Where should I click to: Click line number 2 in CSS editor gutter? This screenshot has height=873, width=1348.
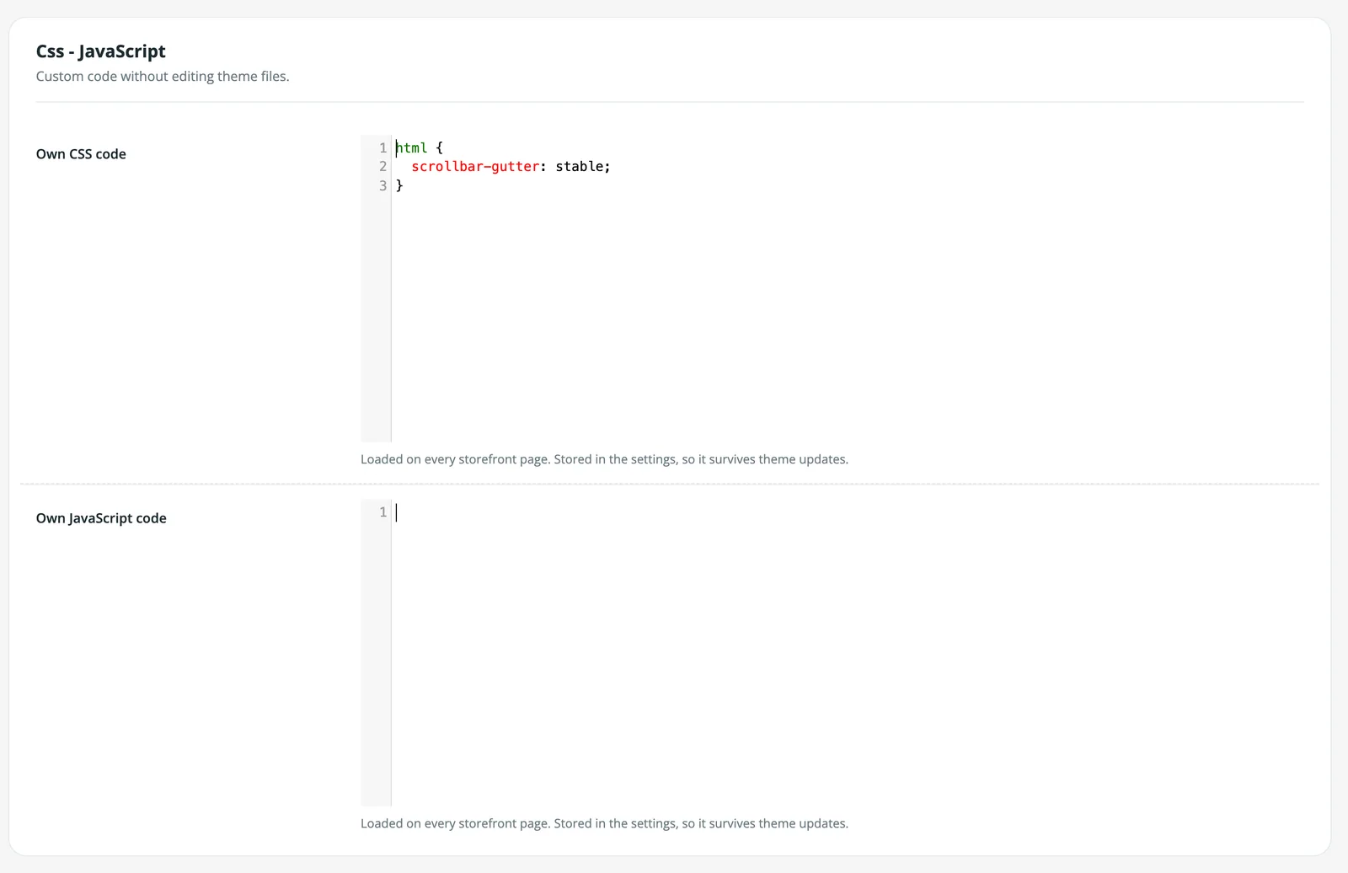[x=382, y=166]
